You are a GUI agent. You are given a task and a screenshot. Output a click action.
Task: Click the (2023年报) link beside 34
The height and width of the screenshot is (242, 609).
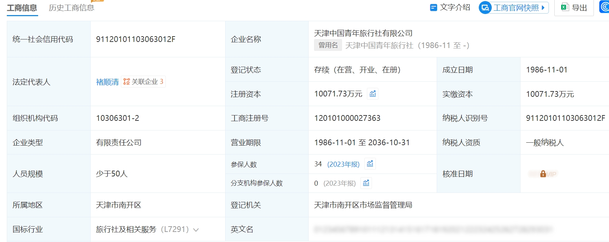click(343, 164)
